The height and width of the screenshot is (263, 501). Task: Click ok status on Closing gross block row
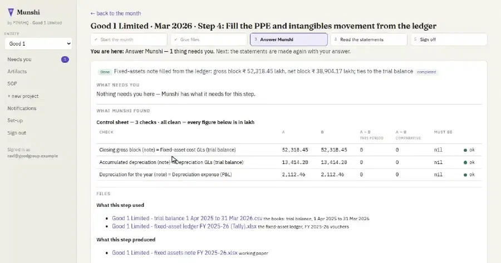click(x=469, y=150)
